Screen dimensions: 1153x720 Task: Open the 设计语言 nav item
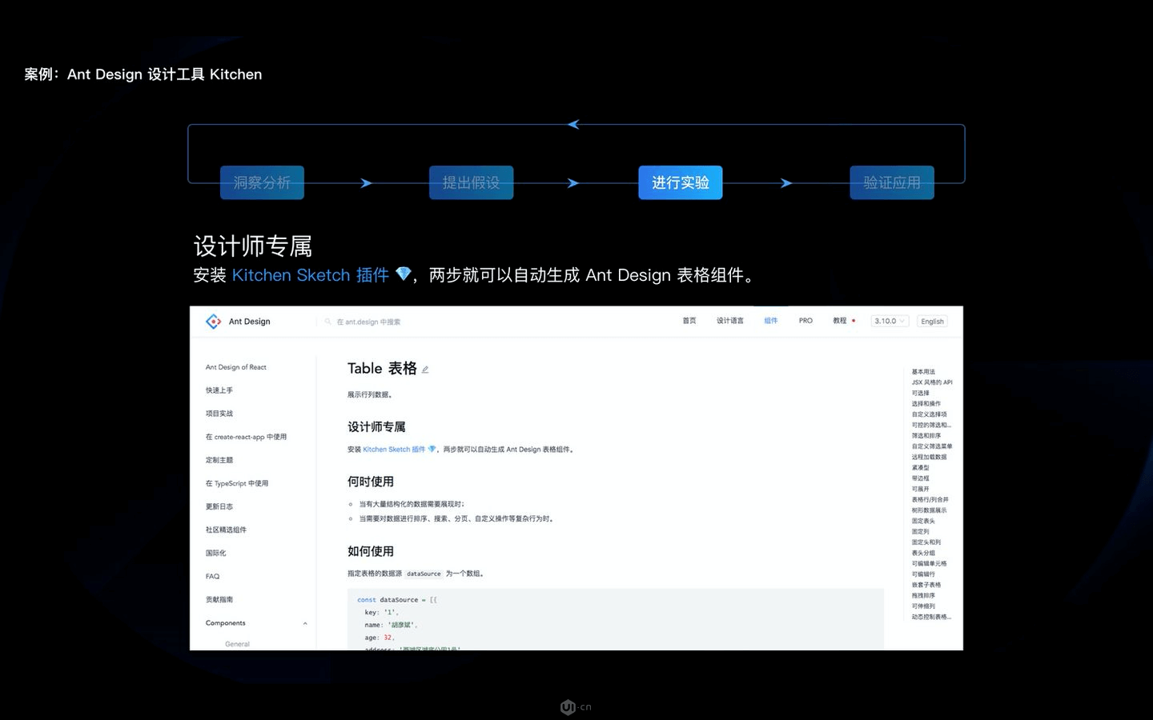tap(730, 321)
